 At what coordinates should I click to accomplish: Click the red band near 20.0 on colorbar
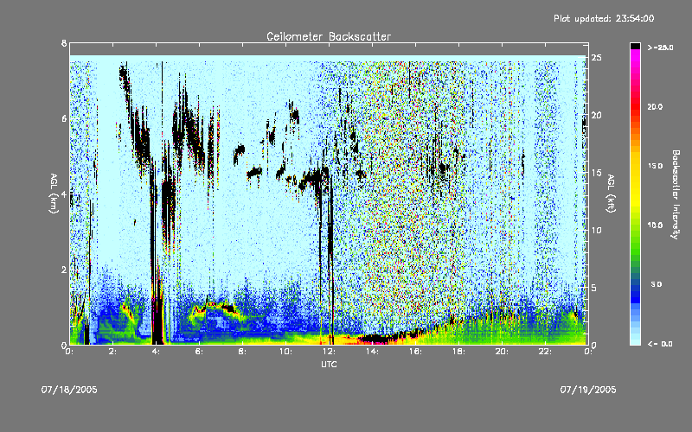click(635, 108)
